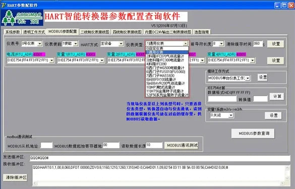The image size is (295, 189).
Task: Focus the IEE754 数据格式HEX input field
Action: [x=222, y=99]
